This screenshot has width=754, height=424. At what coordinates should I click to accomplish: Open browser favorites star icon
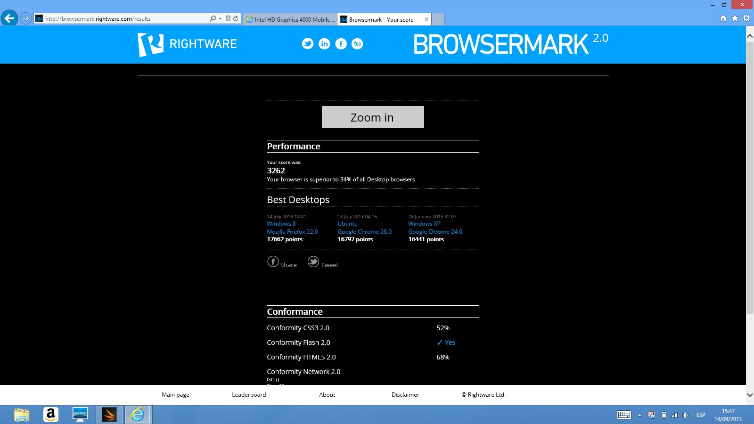point(735,18)
